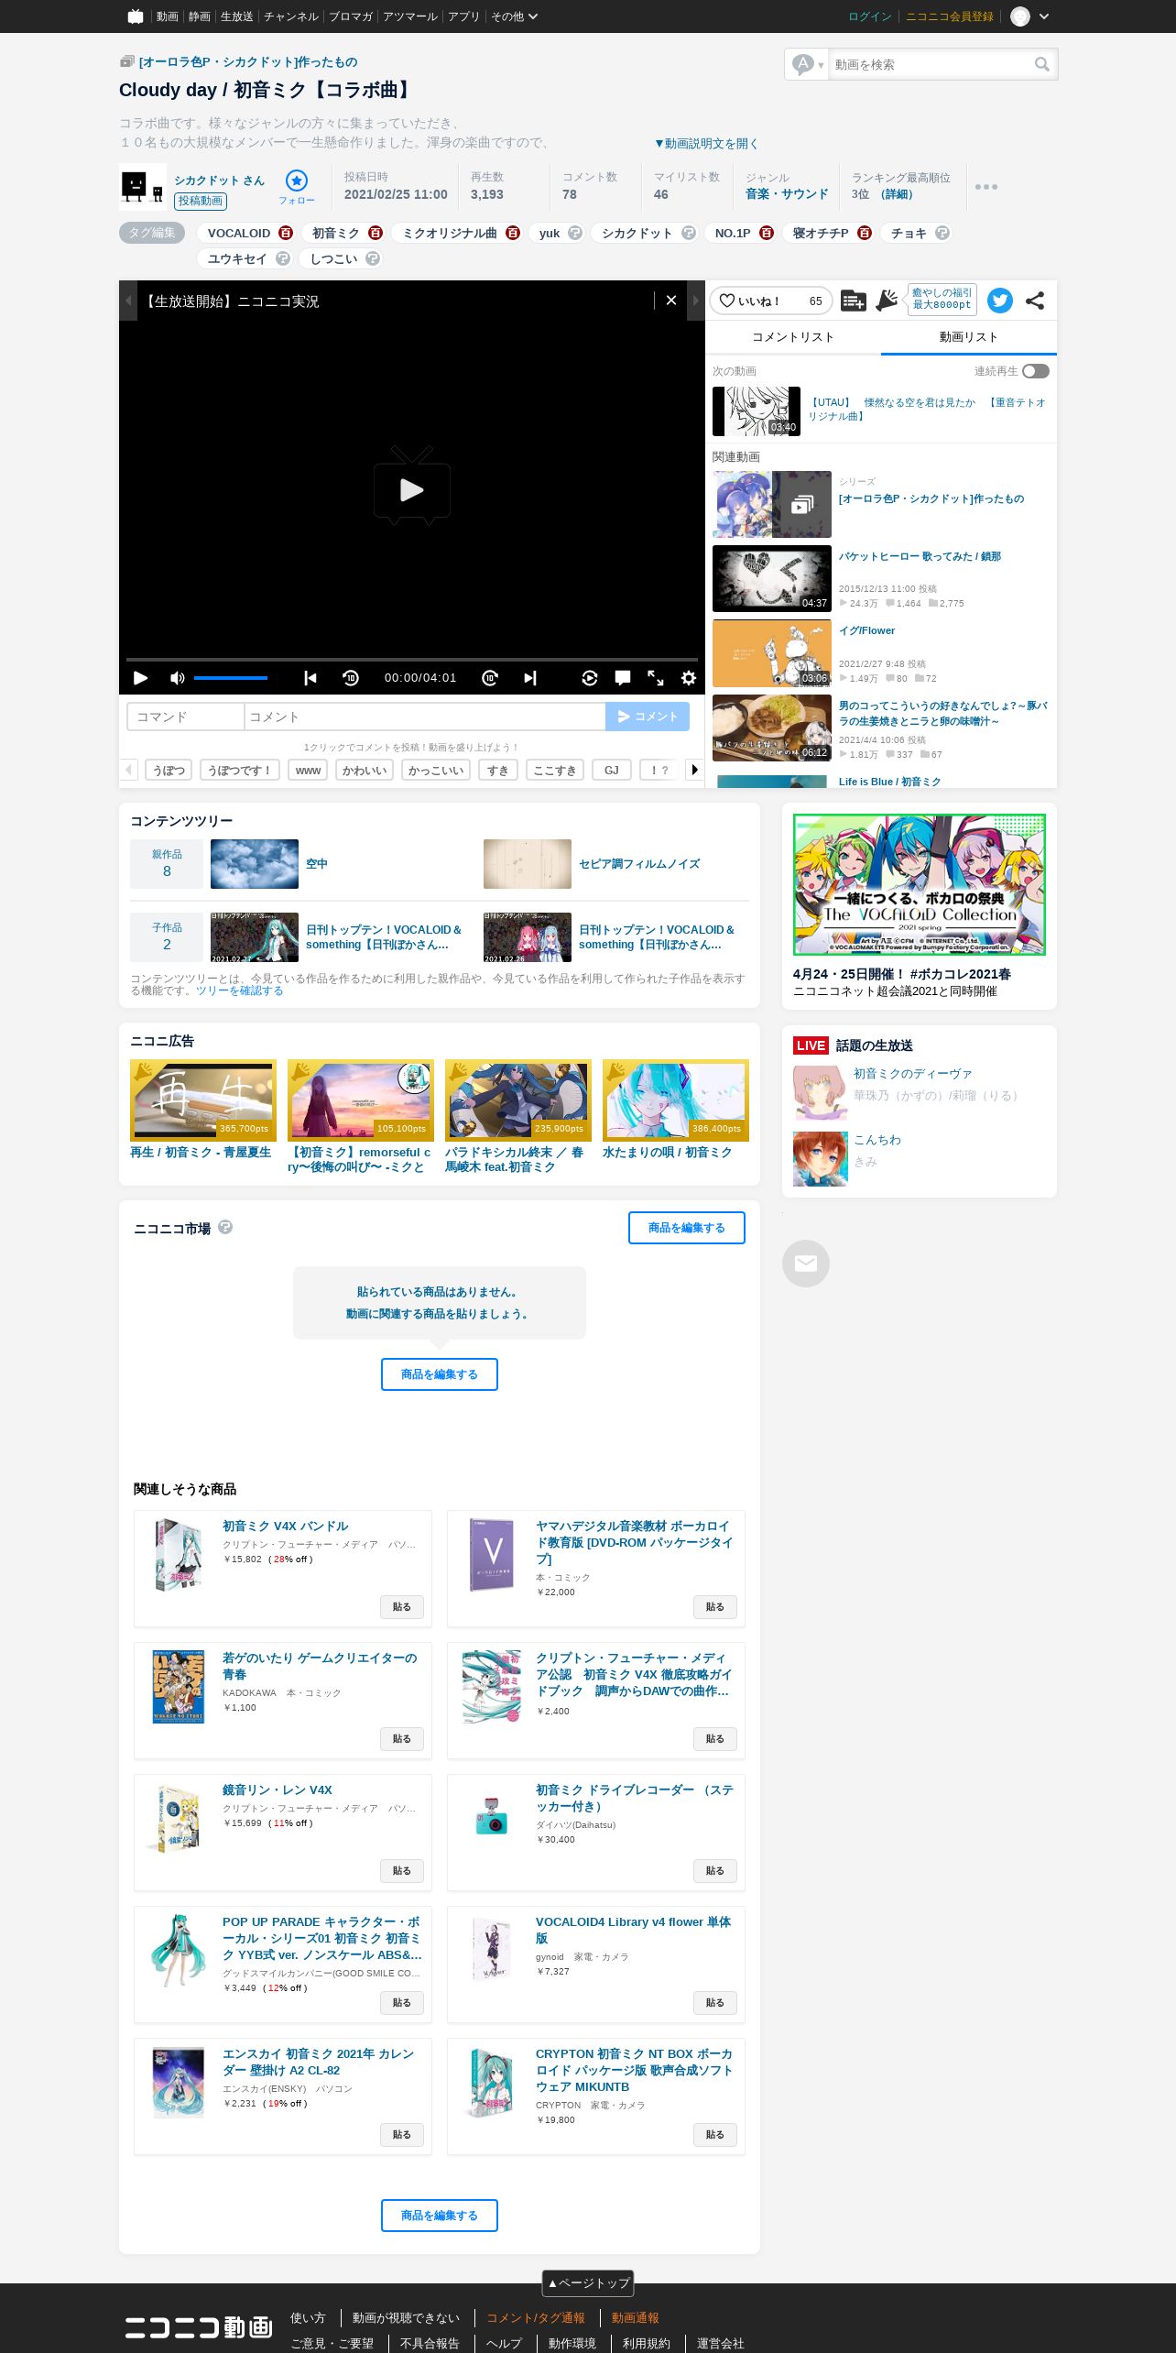1176x2353 pixels.
Task: Open 空中 parent work link
Action: 317,864
